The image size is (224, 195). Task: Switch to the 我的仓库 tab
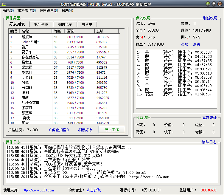pyautogui.click(x=65, y=24)
